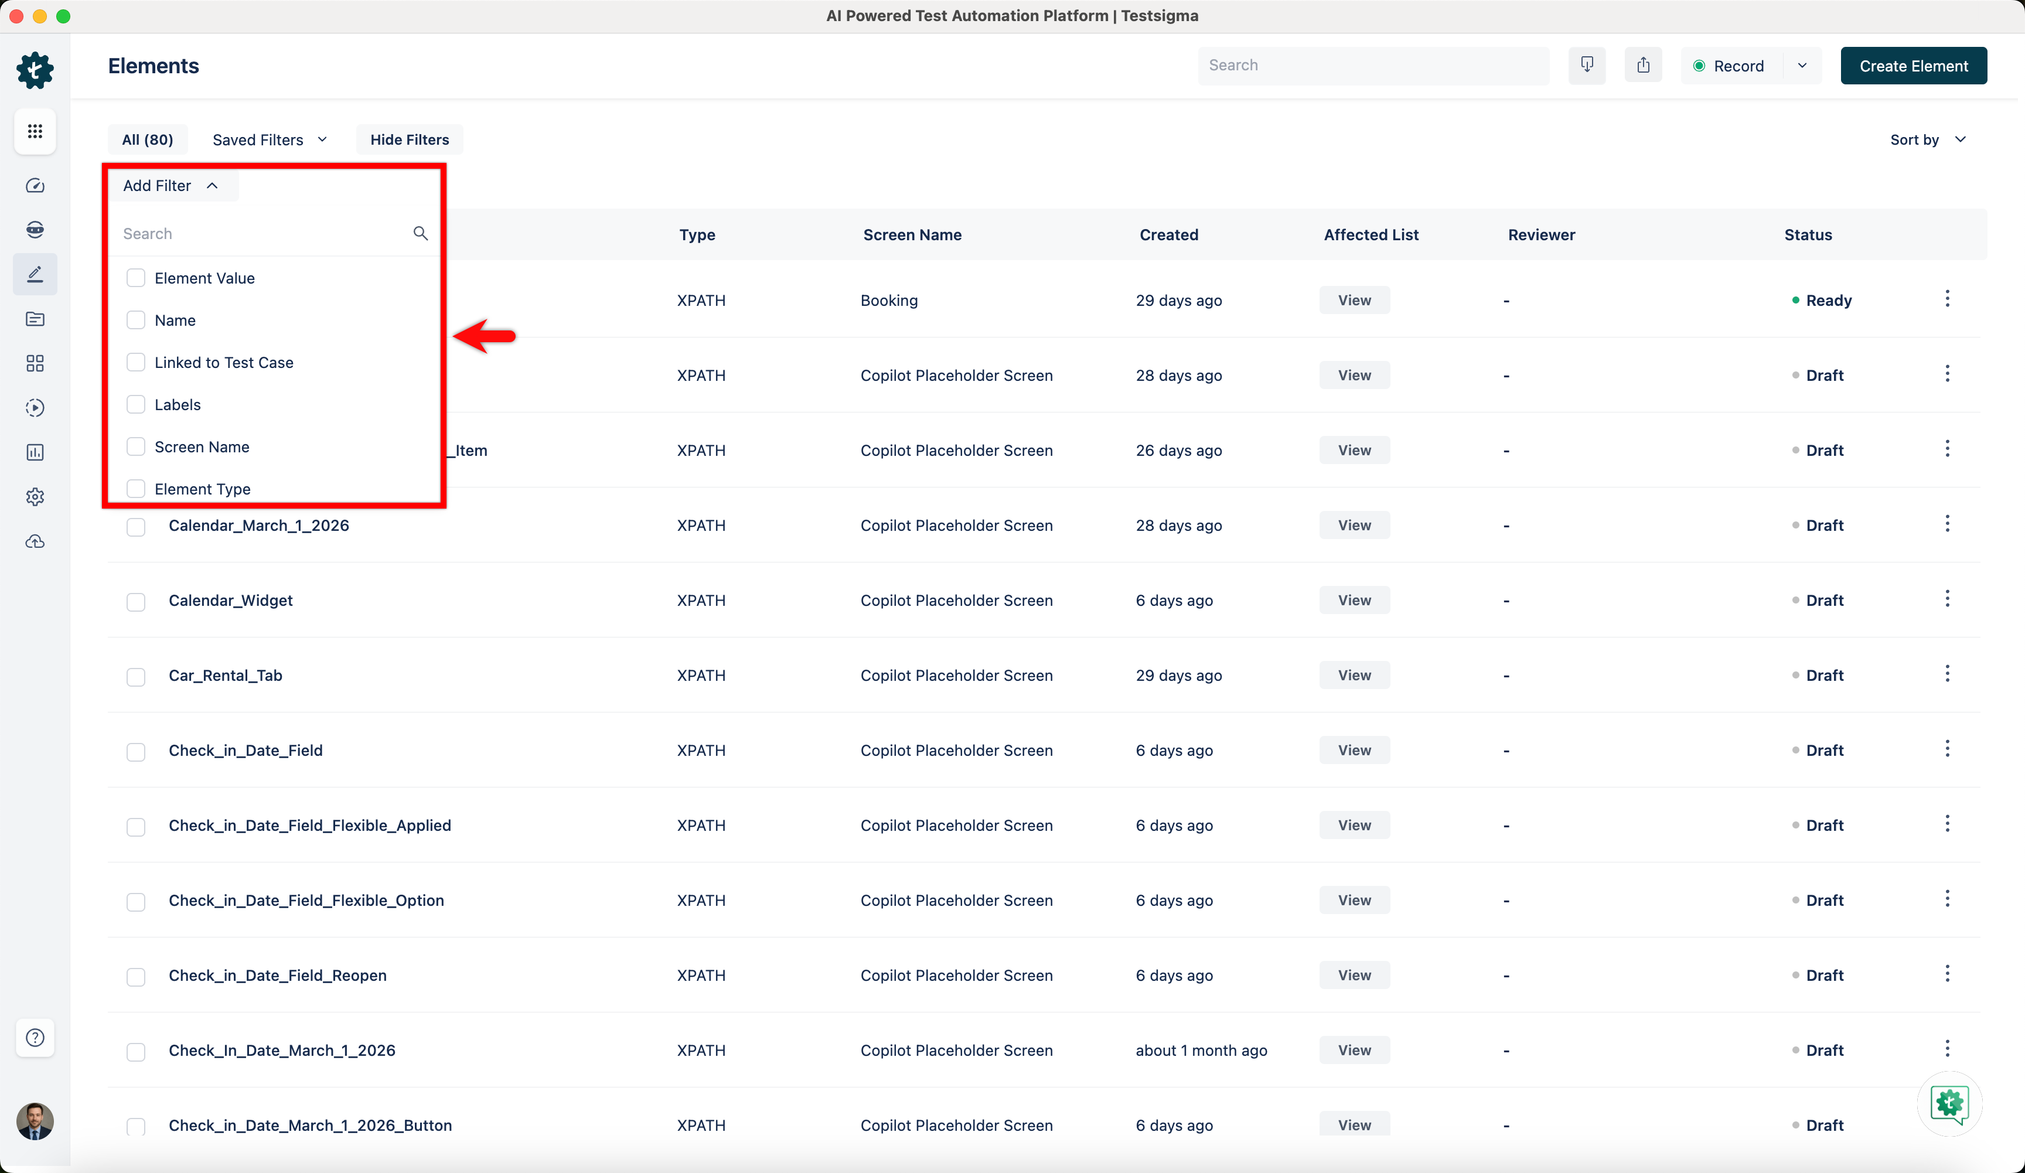
Task: Open the settings gear in sidebar
Action: point(35,496)
